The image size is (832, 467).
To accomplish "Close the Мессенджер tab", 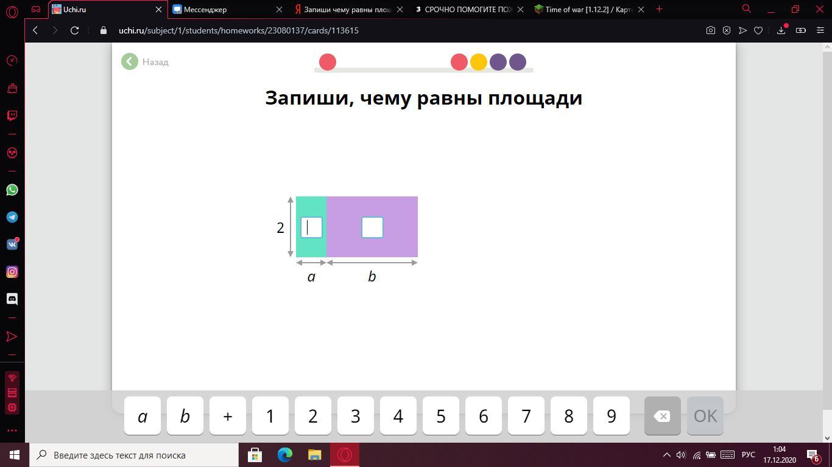I will [279, 10].
